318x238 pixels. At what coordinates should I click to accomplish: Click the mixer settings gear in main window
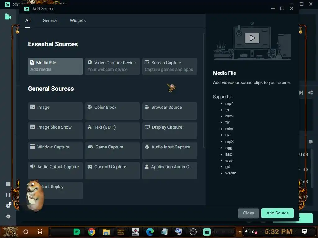point(311,142)
